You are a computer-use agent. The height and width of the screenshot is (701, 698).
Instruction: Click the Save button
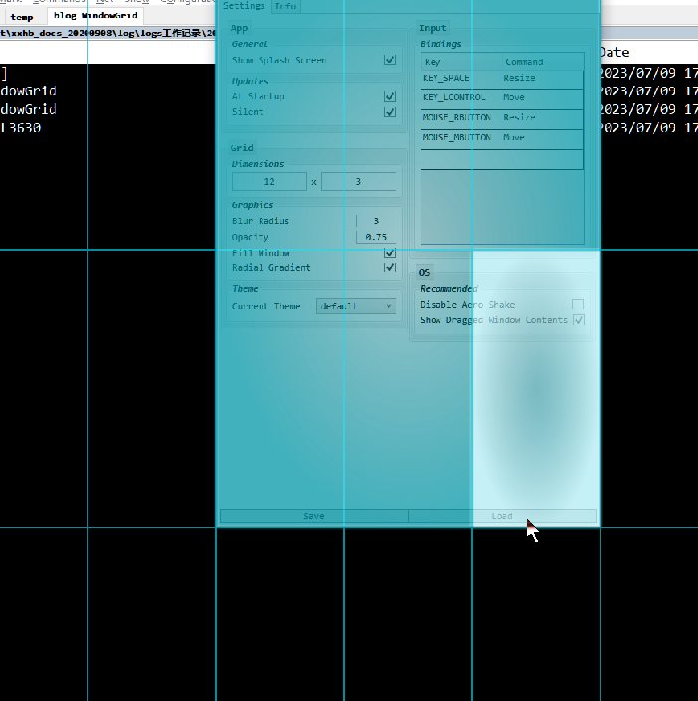[314, 516]
